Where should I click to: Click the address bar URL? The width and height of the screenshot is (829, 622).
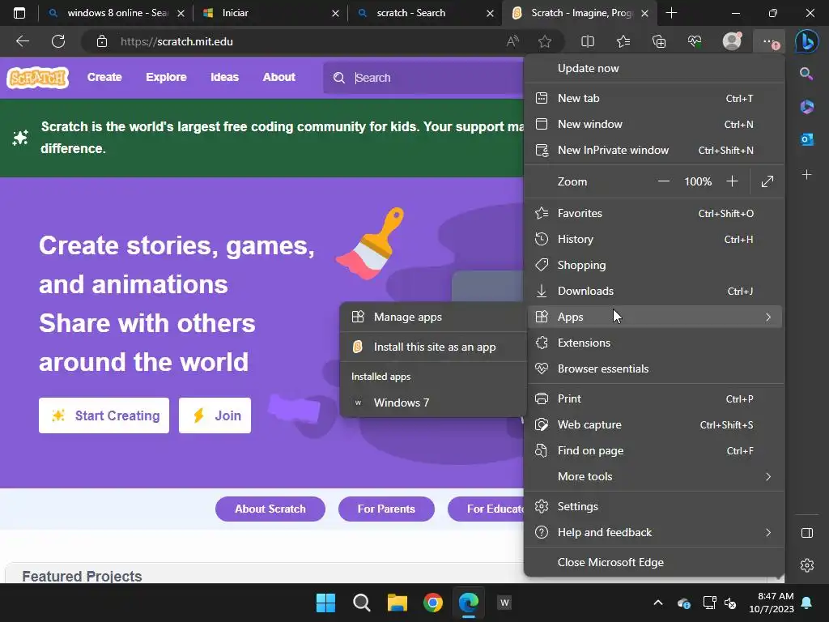pyautogui.click(x=176, y=41)
